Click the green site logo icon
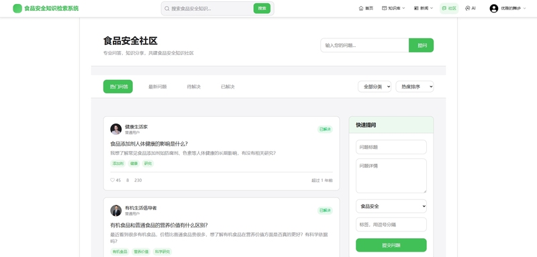Viewport: 537px width, 257px height. [17, 9]
